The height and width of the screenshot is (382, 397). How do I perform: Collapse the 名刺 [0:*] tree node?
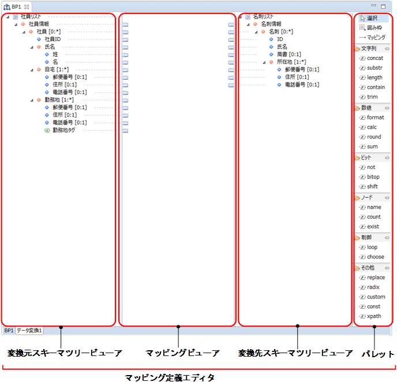pyautogui.click(x=256, y=32)
